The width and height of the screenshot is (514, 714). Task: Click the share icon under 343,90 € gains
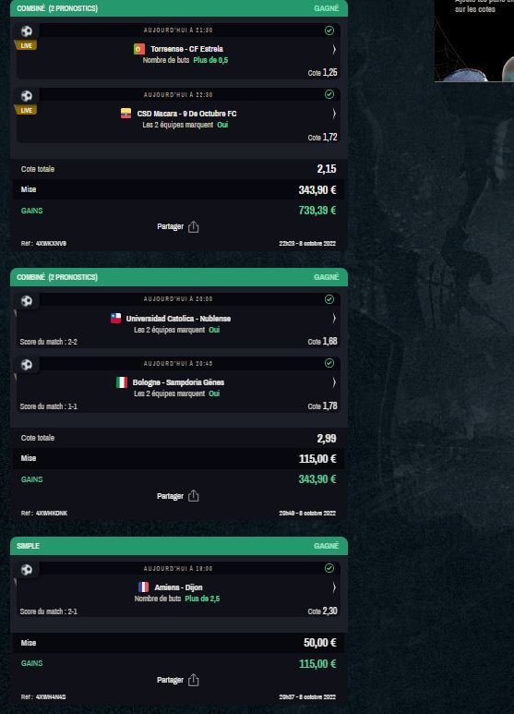(x=193, y=496)
